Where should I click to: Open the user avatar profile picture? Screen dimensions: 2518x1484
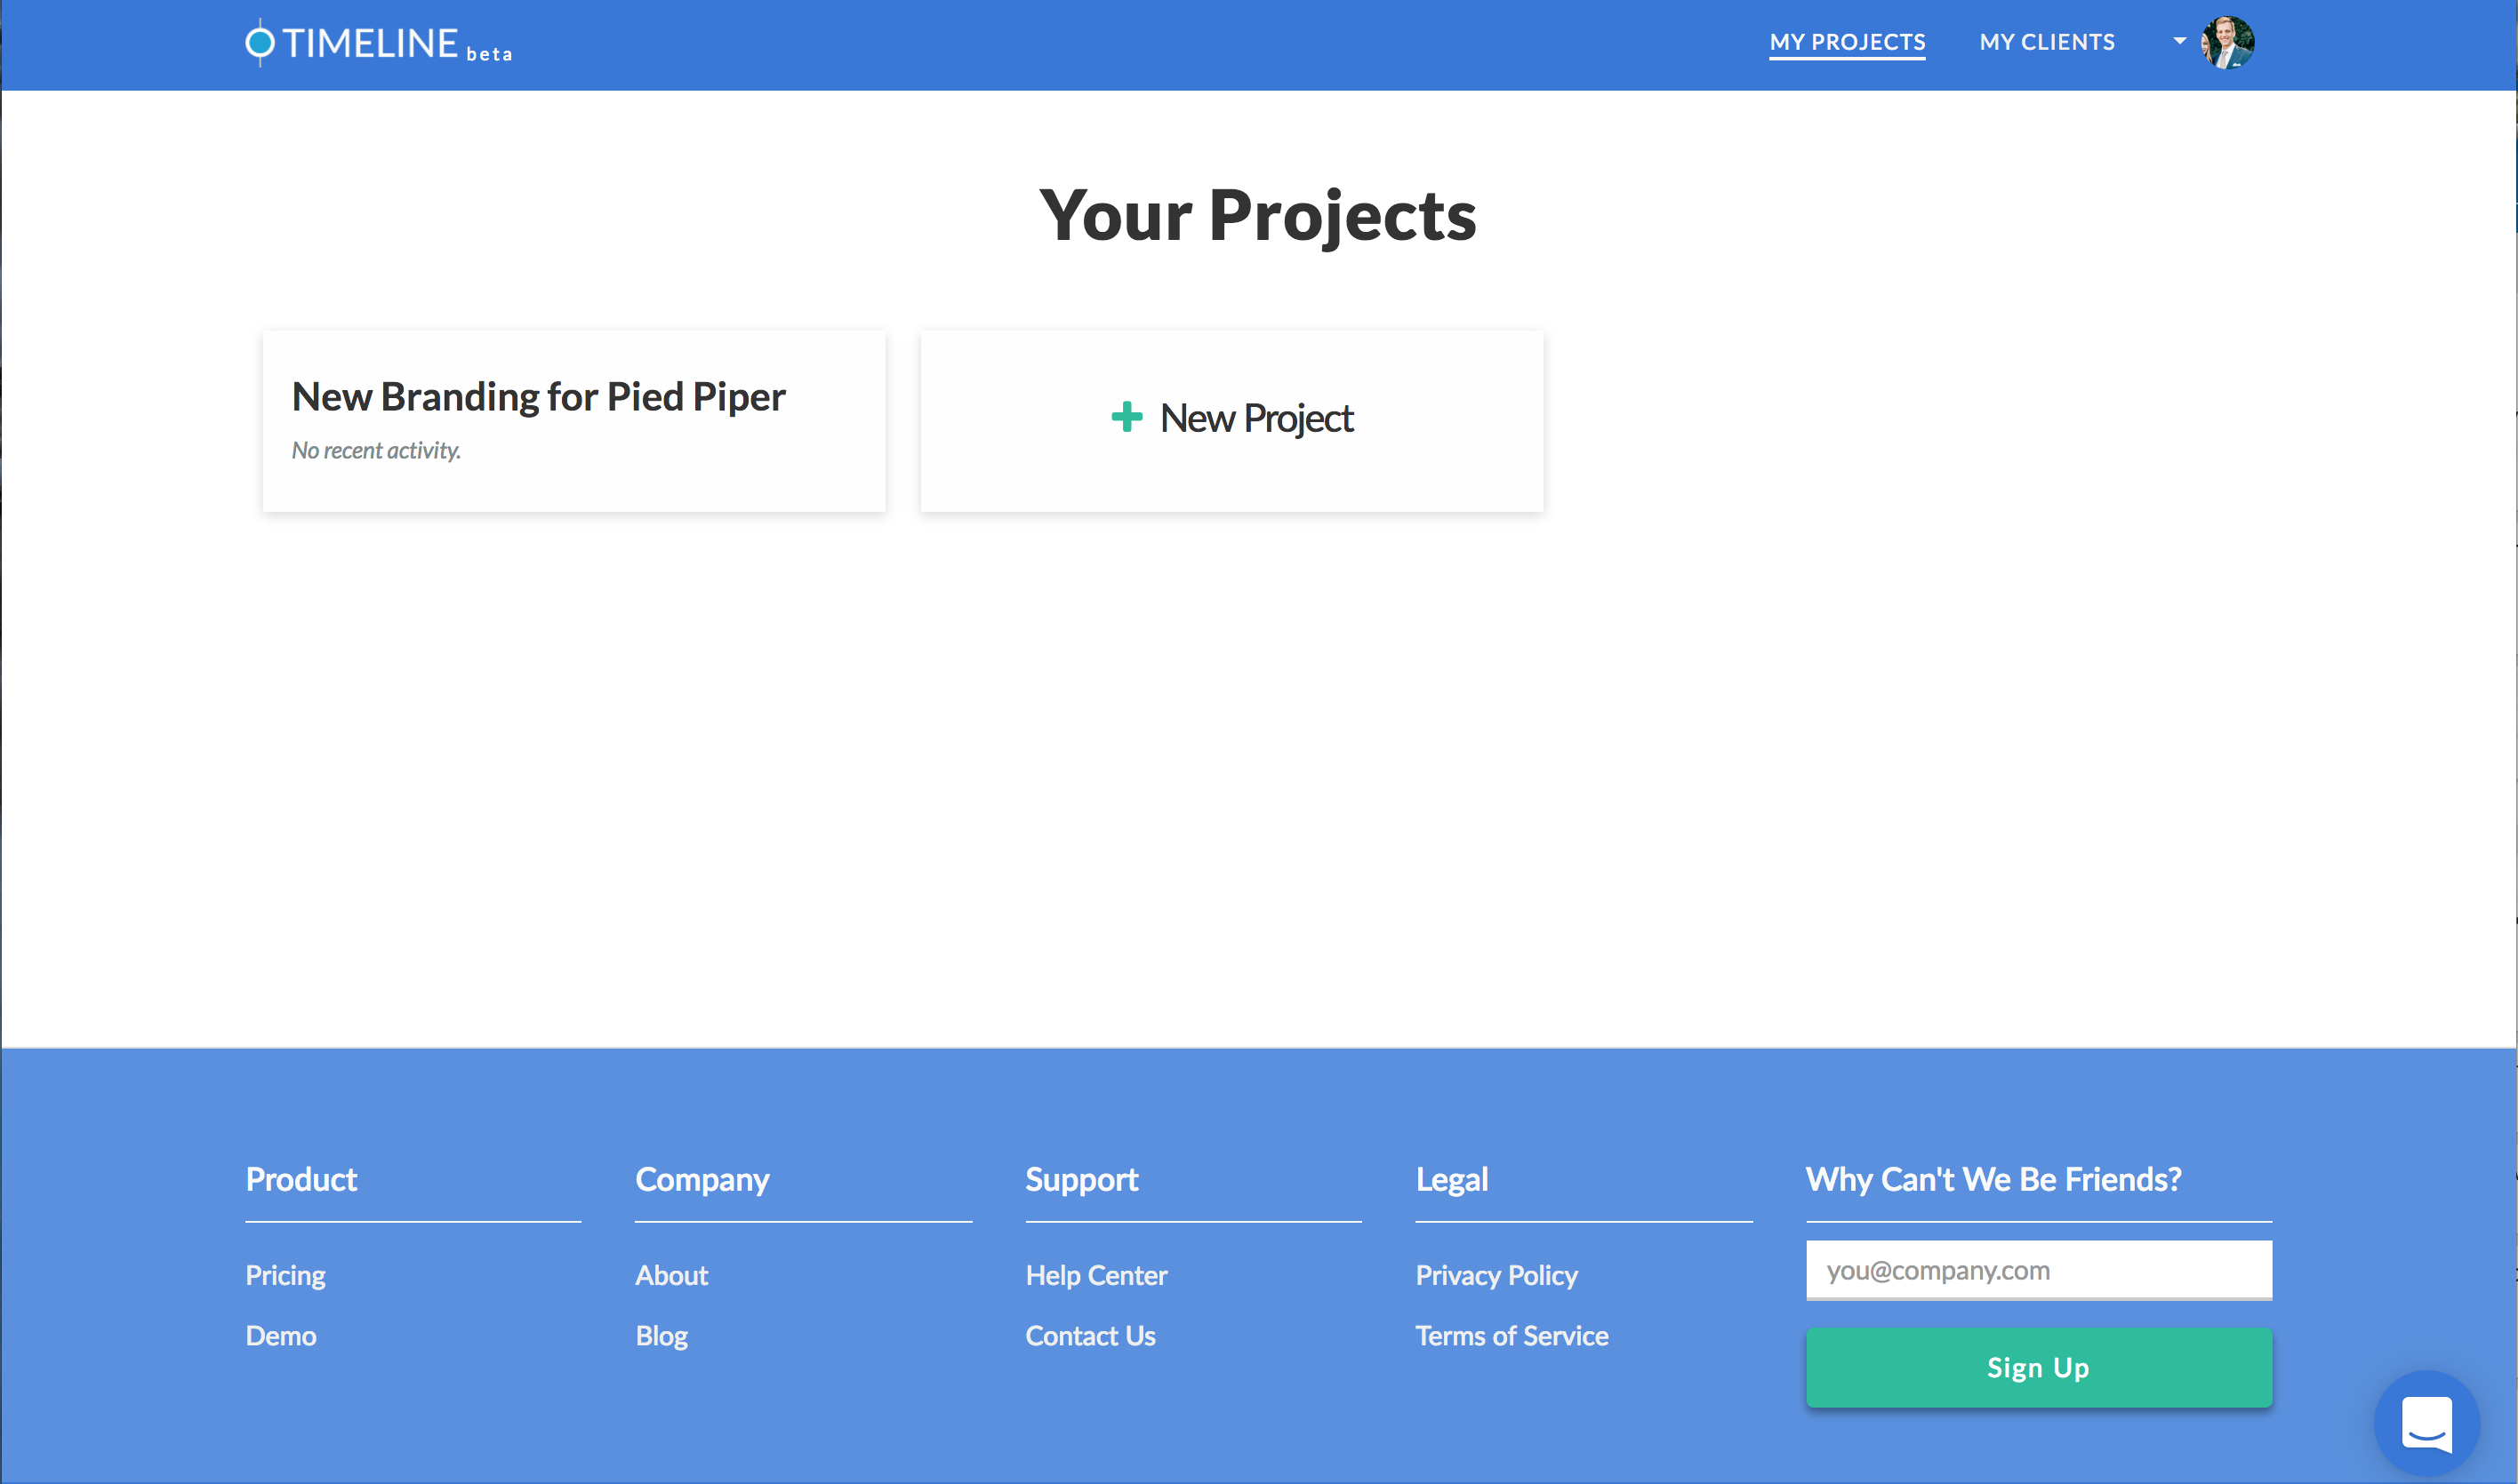coord(2227,43)
